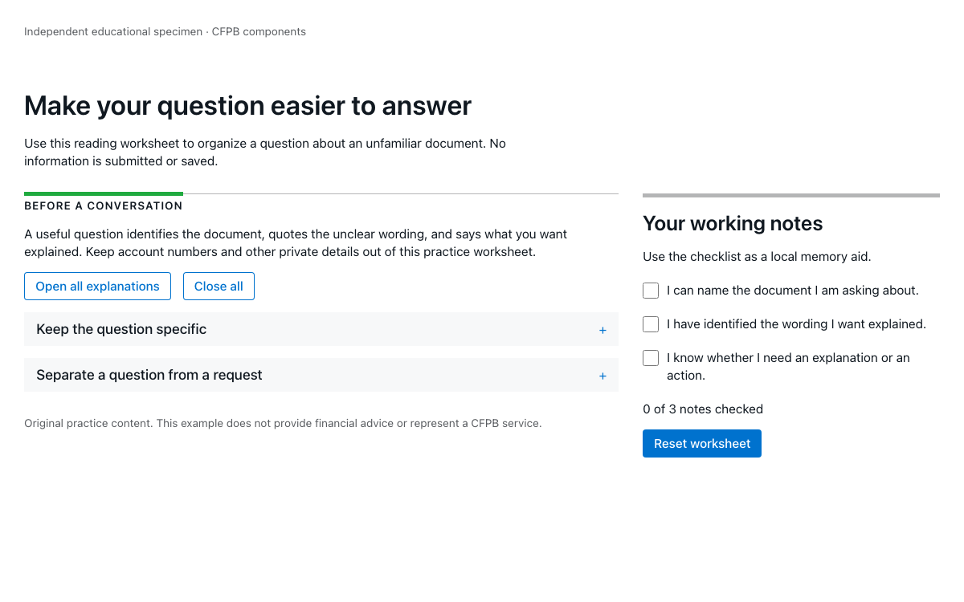
Task: Reset the worksheet with the blue button
Action: [702, 444]
